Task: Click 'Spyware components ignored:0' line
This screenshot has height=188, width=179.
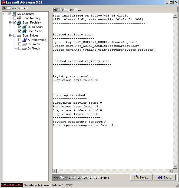Action: tap(79, 122)
